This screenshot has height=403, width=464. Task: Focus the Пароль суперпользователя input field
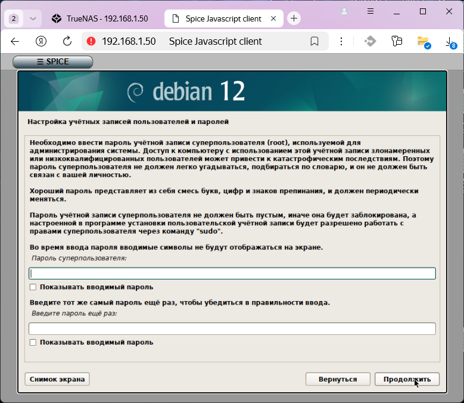pos(232,273)
